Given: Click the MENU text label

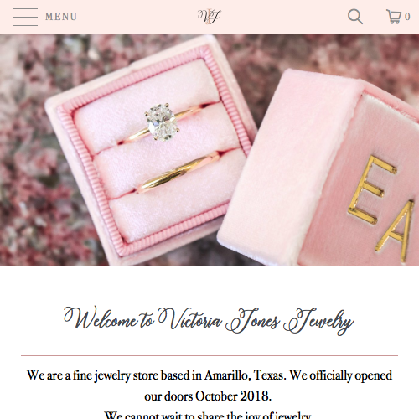Looking at the screenshot, I should click(61, 17).
